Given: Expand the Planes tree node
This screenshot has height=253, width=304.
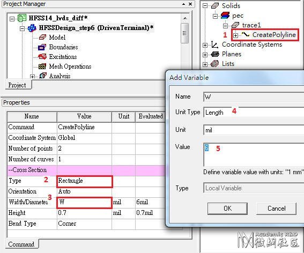Looking at the screenshot, I should (205, 55).
